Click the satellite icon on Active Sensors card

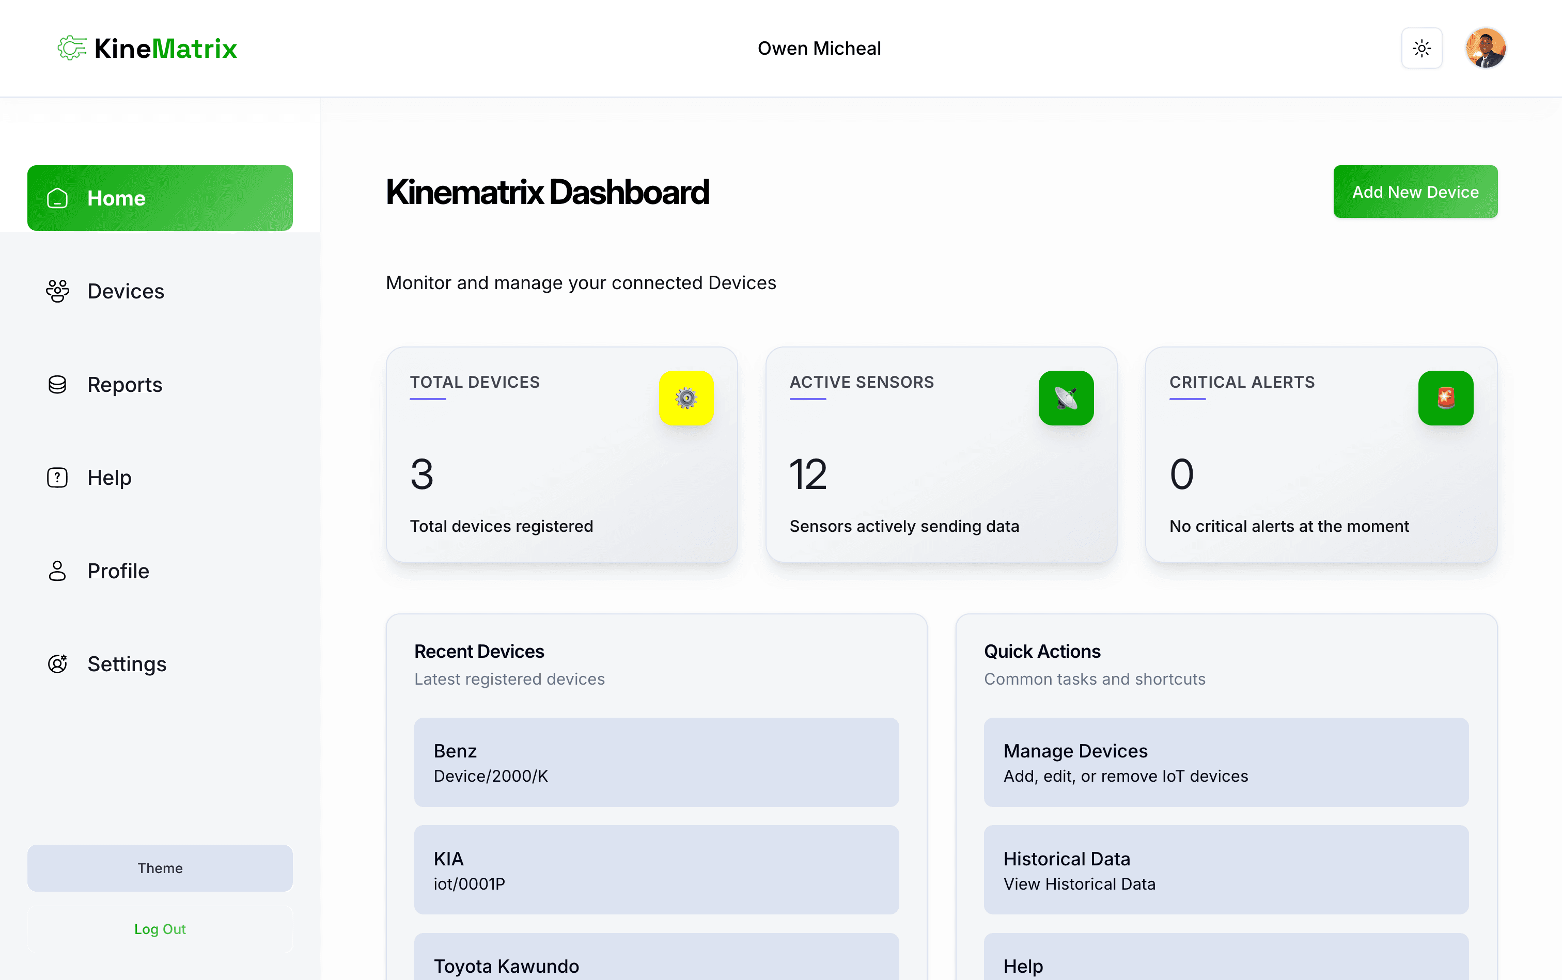1066,398
